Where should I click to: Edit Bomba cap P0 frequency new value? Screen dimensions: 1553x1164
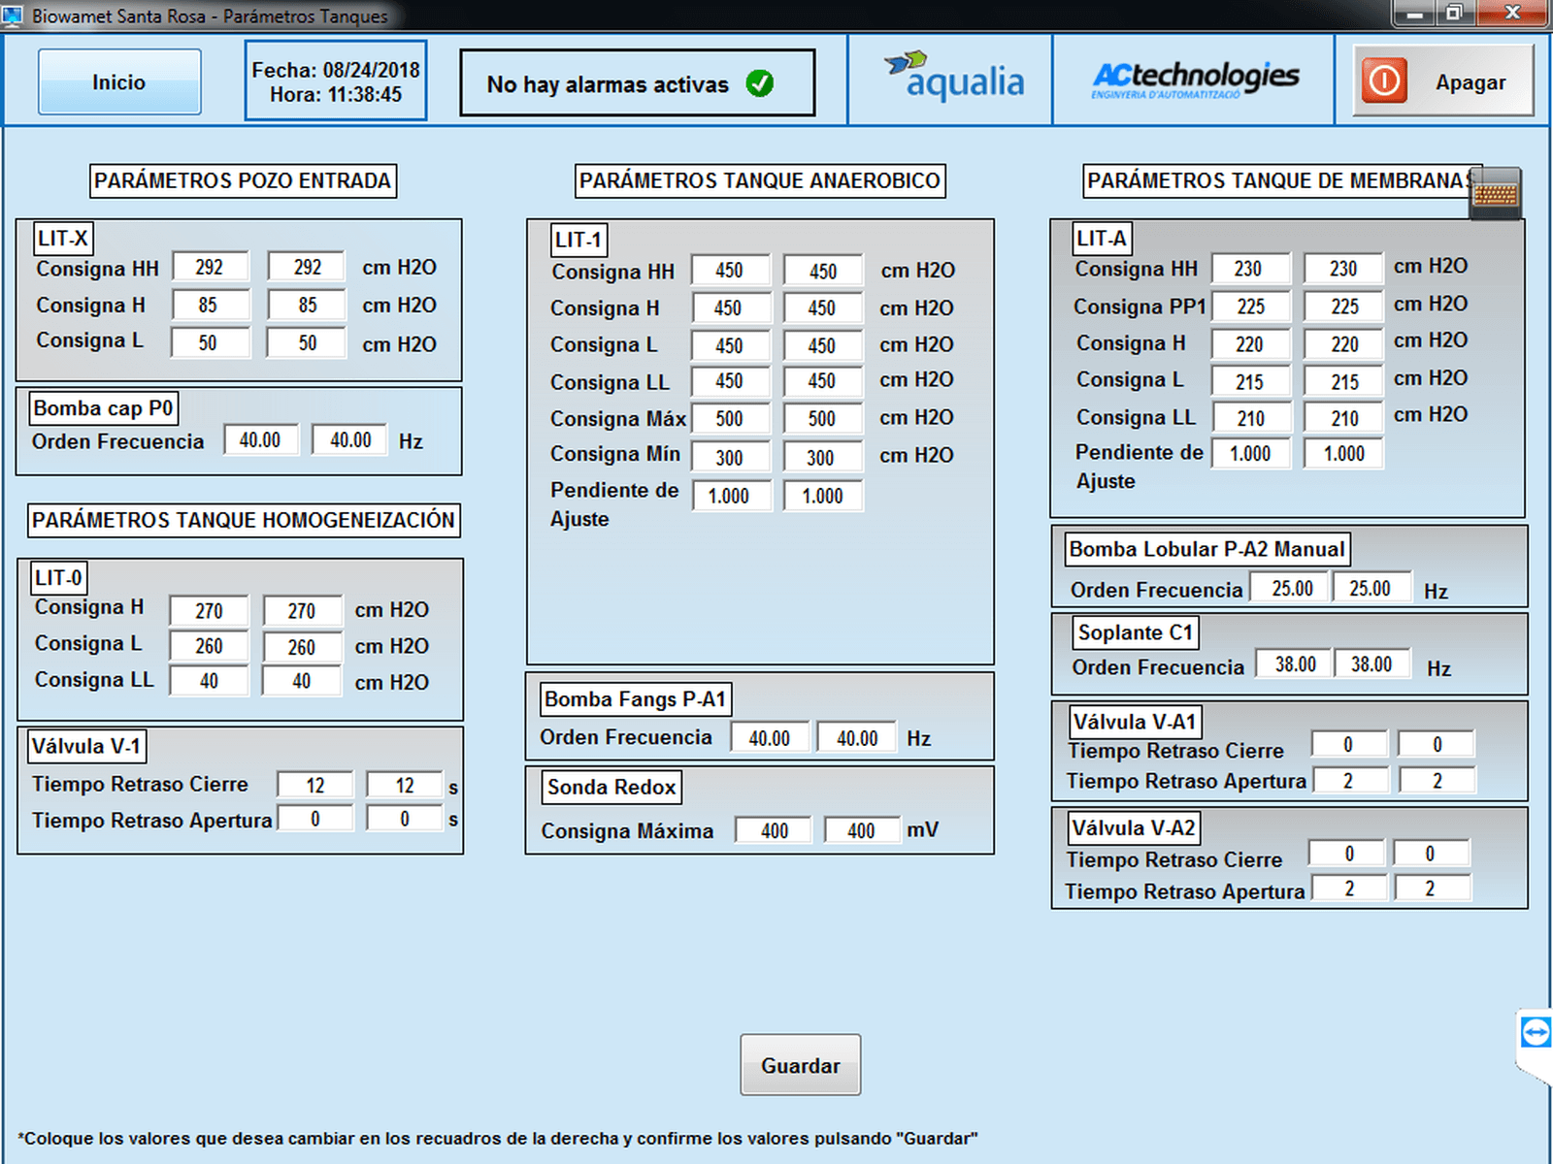click(350, 439)
